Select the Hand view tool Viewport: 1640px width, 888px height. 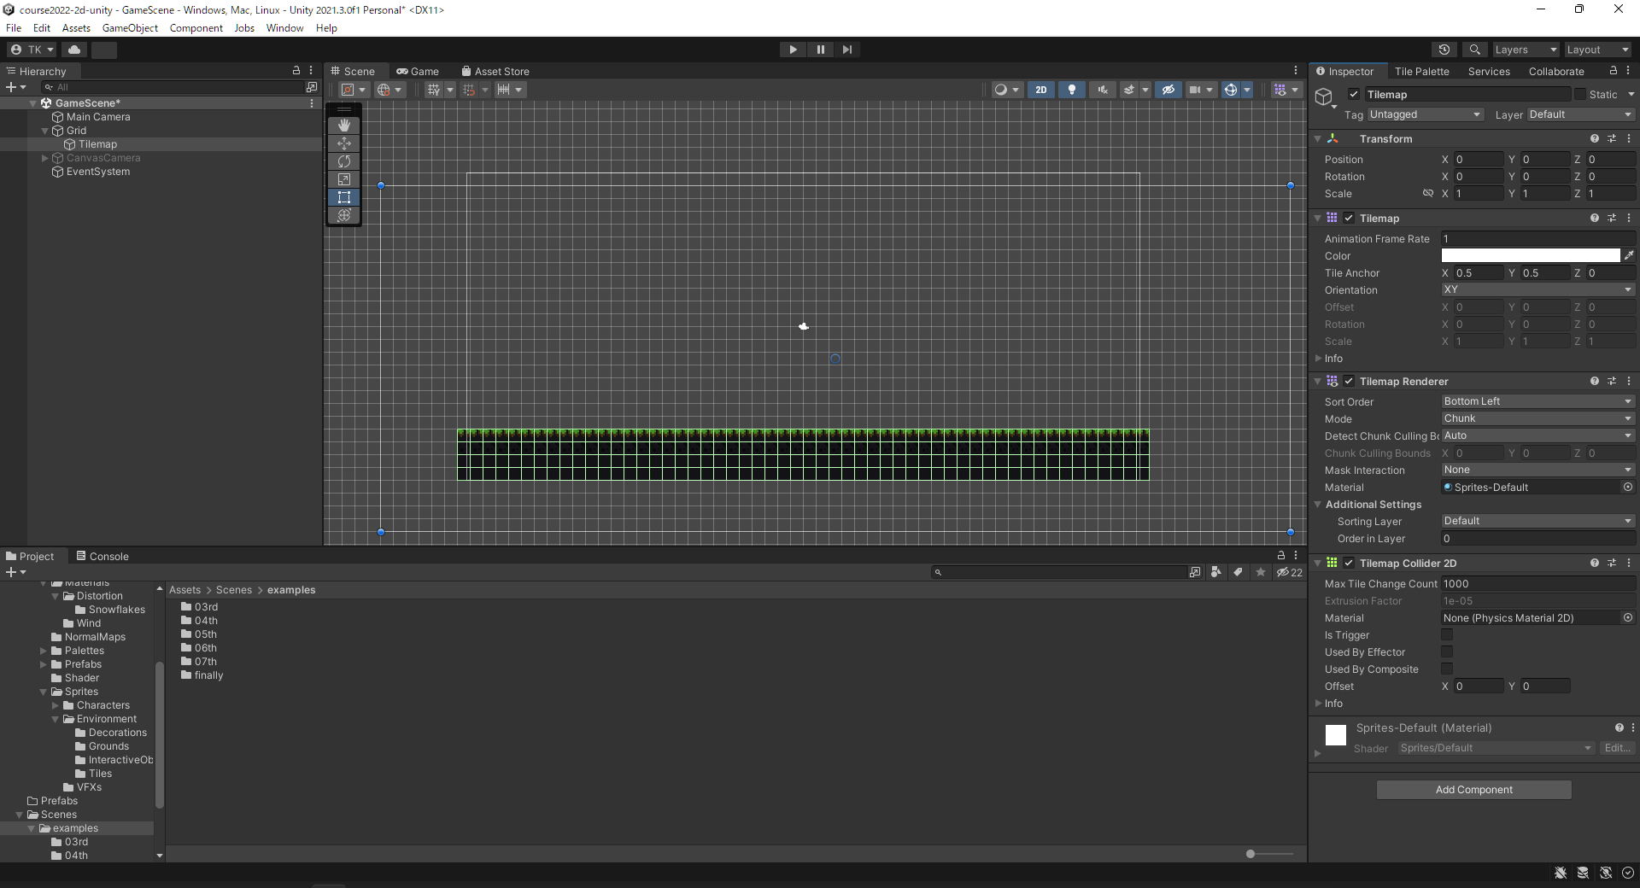344,126
